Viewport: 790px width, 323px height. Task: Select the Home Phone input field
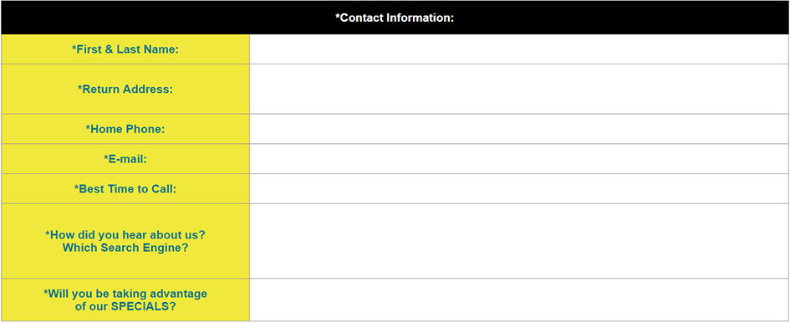[x=519, y=129]
